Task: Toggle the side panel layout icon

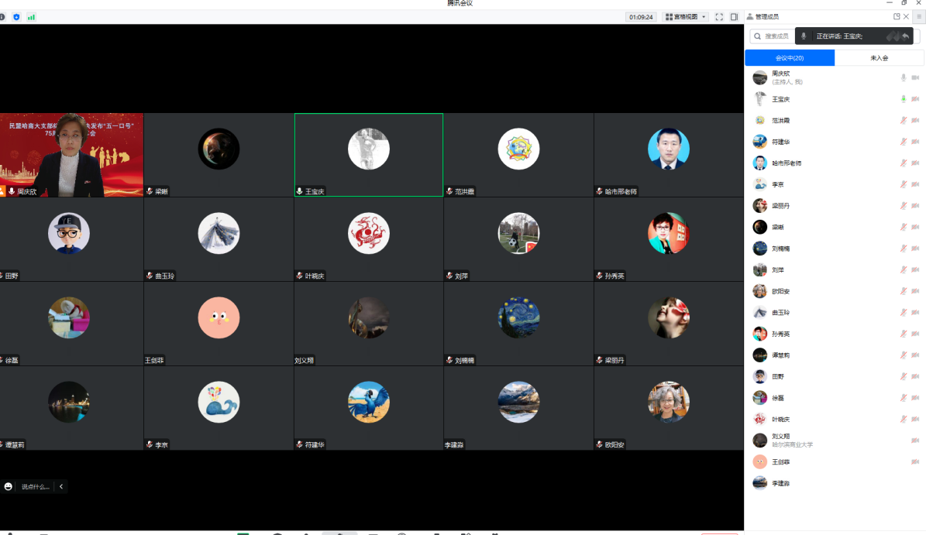Action: [733, 16]
